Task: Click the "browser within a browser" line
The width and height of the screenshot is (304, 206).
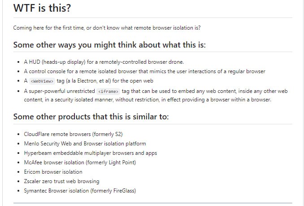Action: click(148, 99)
